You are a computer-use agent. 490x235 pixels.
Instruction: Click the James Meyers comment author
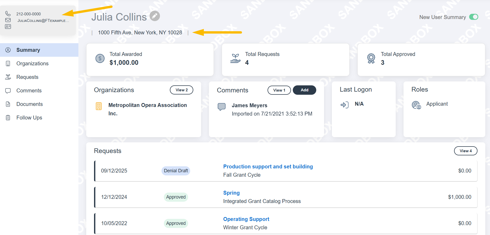pos(250,105)
